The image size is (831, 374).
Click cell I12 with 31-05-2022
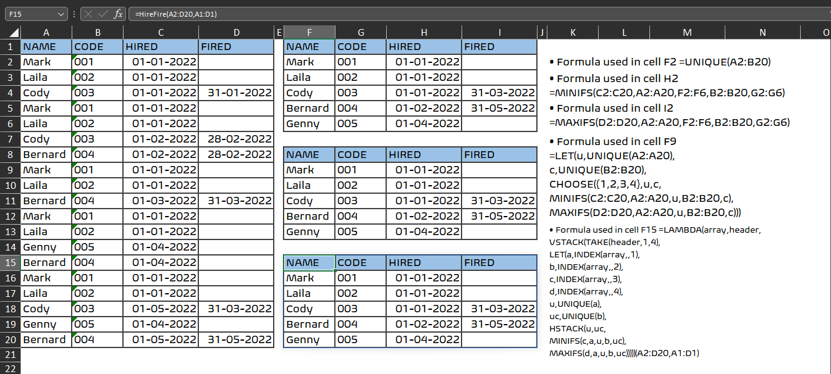point(499,216)
